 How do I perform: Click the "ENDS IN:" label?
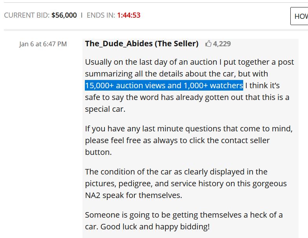click(x=101, y=15)
